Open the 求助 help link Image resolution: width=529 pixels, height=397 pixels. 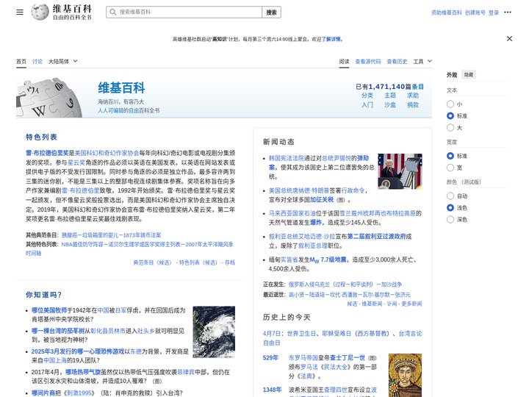pyautogui.click(x=413, y=96)
